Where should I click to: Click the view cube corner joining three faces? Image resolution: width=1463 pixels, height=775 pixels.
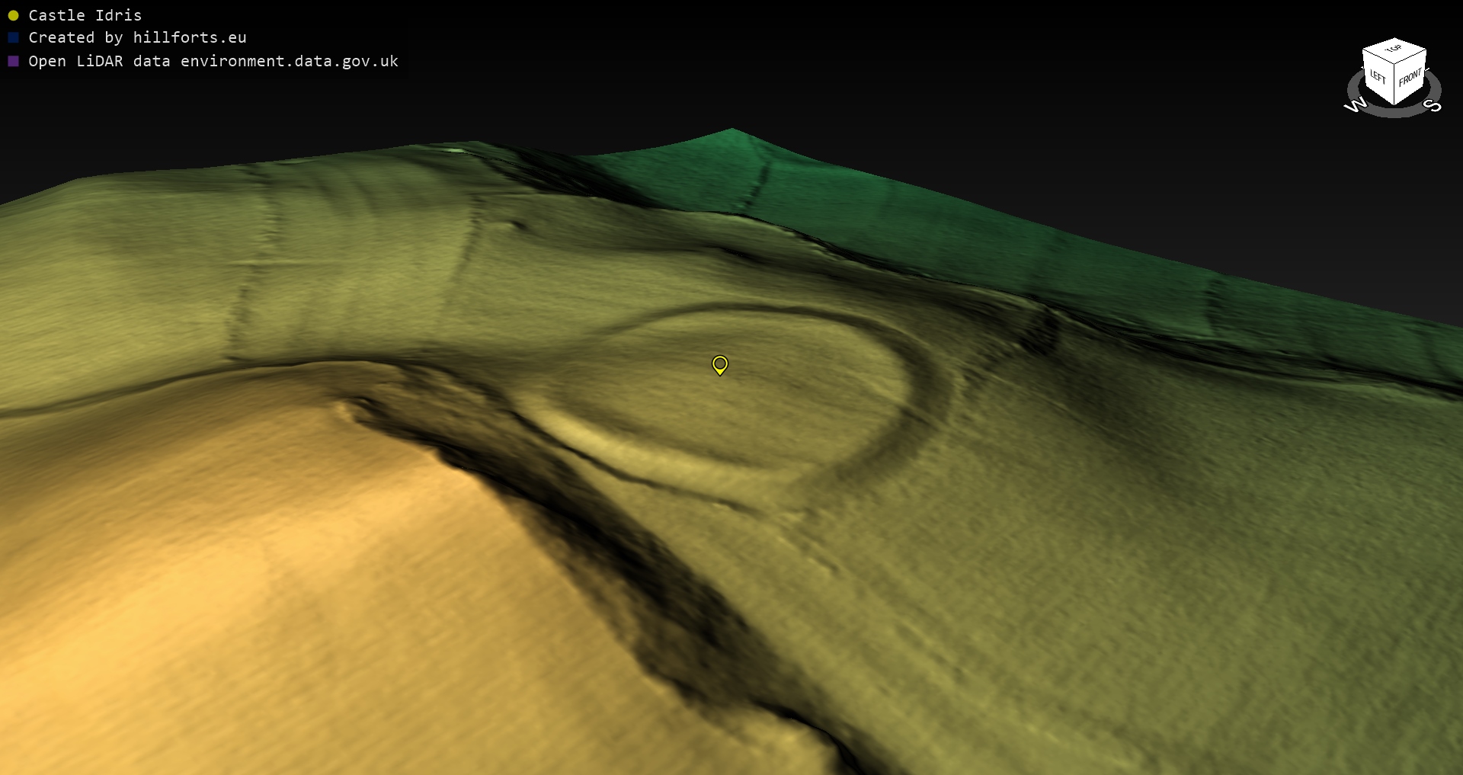coord(1395,64)
